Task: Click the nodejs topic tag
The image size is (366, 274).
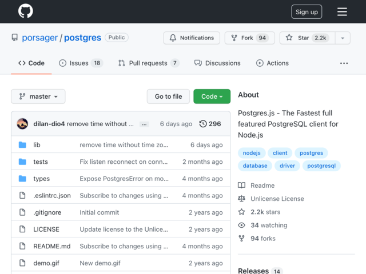Action: [x=252, y=153]
